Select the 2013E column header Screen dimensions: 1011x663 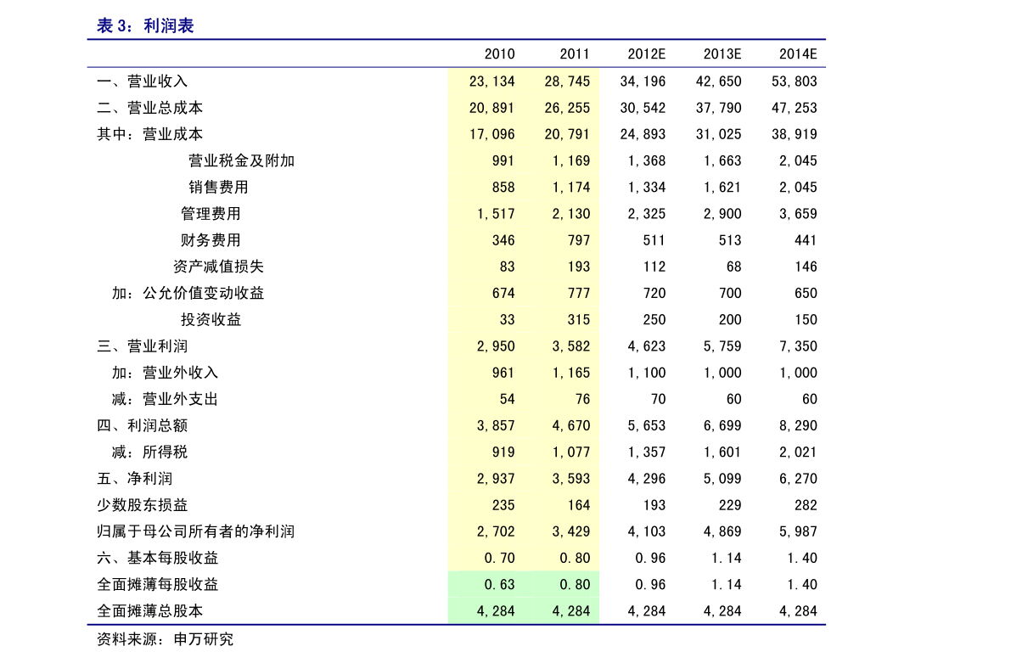722,54
